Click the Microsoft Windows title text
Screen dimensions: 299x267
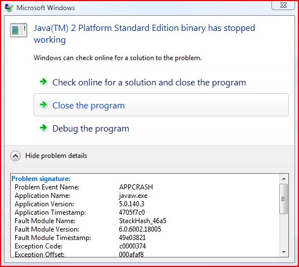coord(46,8)
